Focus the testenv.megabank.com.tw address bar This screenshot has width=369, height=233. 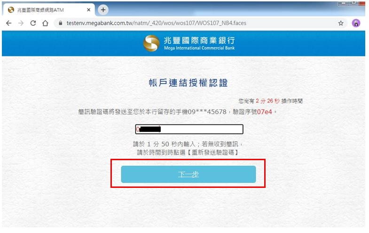[x=156, y=23]
